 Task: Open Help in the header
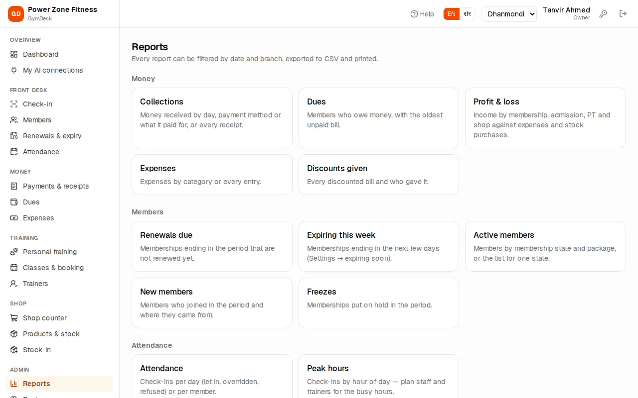click(422, 14)
